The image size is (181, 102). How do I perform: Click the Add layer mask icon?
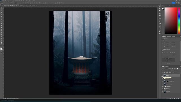171,98
